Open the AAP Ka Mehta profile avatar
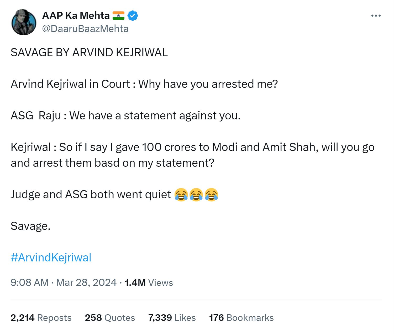394x334 pixels. point(24,22)
